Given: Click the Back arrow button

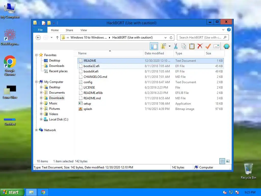Looking at the screenshot, I should tap(38, 38).
